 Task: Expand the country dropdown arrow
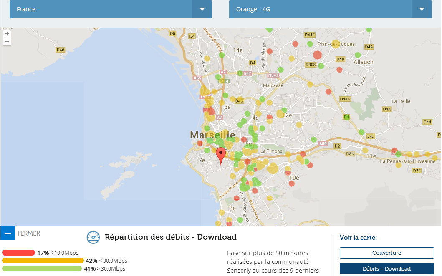[x=202, y=9]
